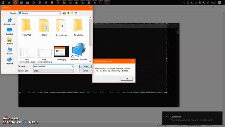The image size is (225, 127).
Task: Click OK in Windows Script Host dialog
Action: 127,79
